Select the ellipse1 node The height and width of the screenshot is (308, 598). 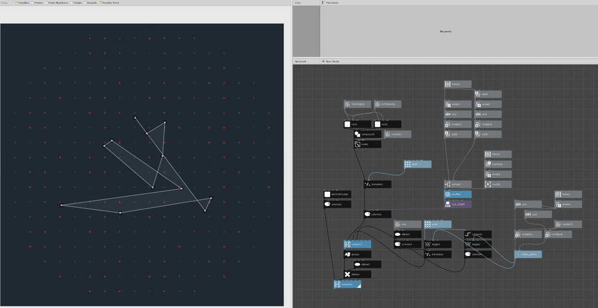click(407, 234)
